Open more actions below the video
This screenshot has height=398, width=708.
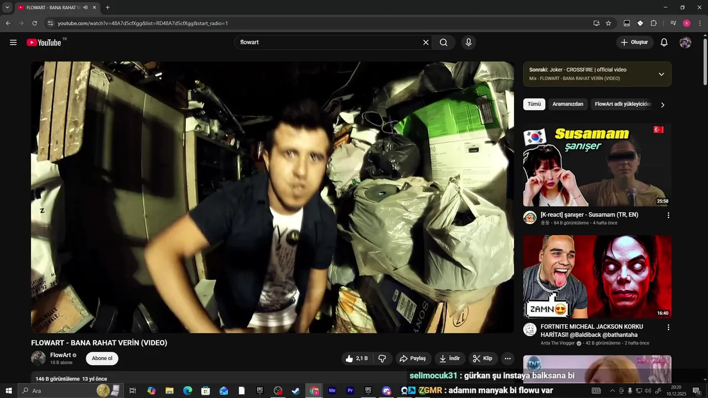point(508,359)
